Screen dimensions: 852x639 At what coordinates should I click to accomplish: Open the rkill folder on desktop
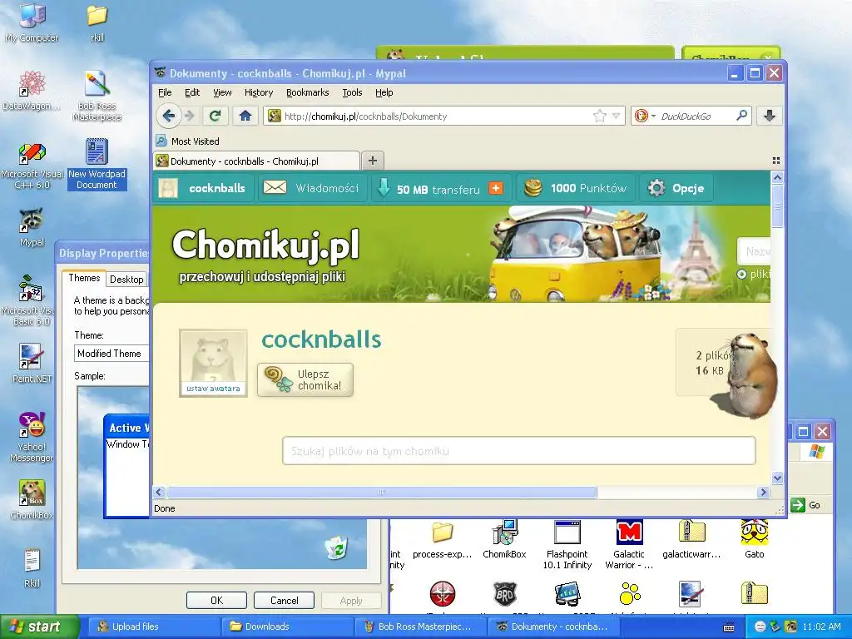pos(97,22)
